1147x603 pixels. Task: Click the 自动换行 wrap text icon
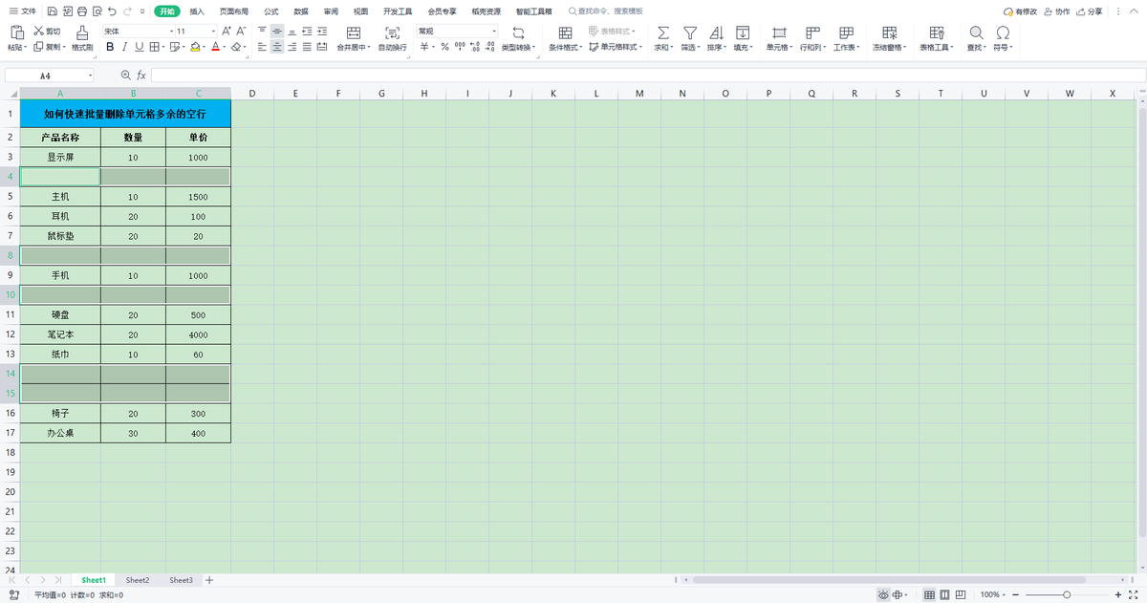point(392,32)
